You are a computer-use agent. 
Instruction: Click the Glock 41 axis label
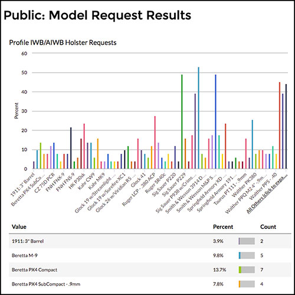click(x=139, y=181)
